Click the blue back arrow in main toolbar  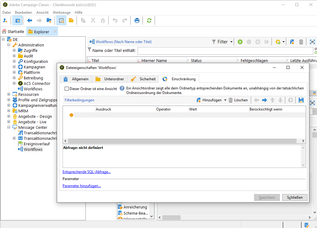(x=30, y=20)
